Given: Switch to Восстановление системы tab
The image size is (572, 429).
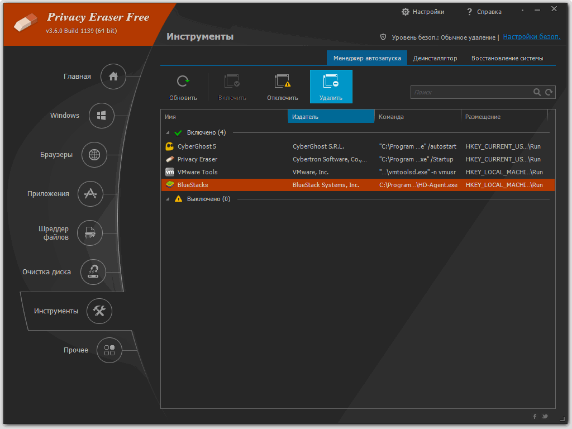Looking at the screenshot, I should 507,58.
